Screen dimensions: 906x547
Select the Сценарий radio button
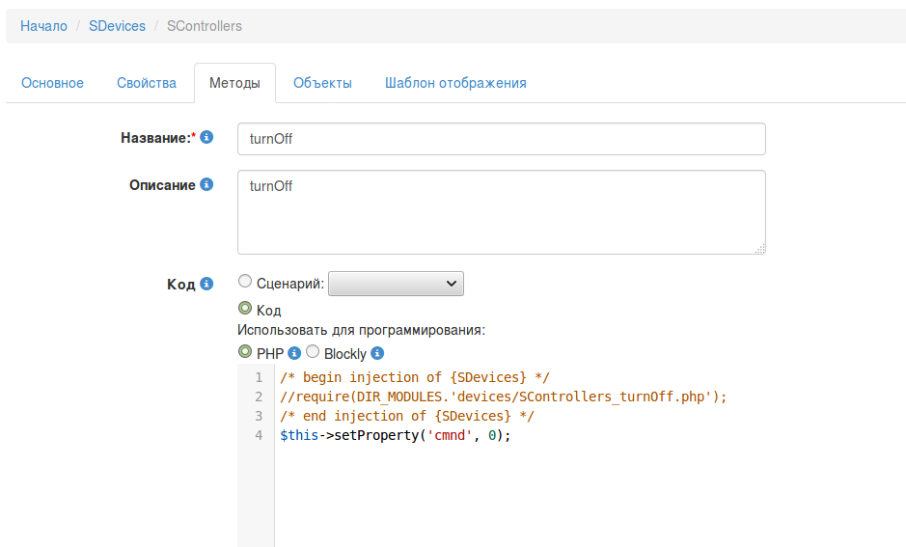coord(245,282)
